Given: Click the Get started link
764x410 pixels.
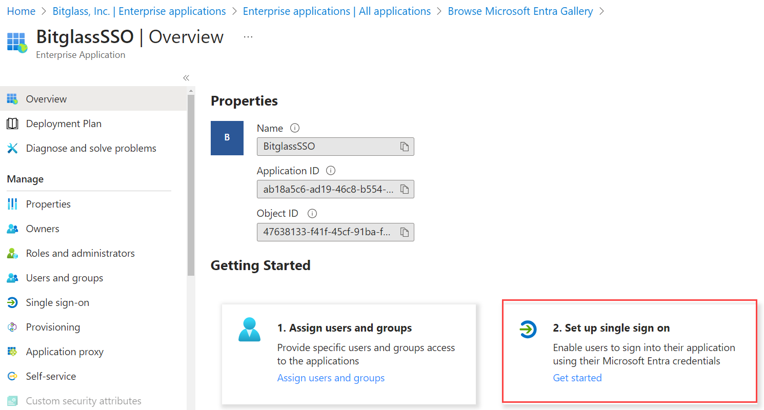Looking at the screenshot, I should pos(577,378).
